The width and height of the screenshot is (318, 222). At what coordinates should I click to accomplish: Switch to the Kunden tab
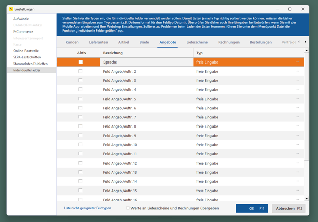tap(72, 42)
